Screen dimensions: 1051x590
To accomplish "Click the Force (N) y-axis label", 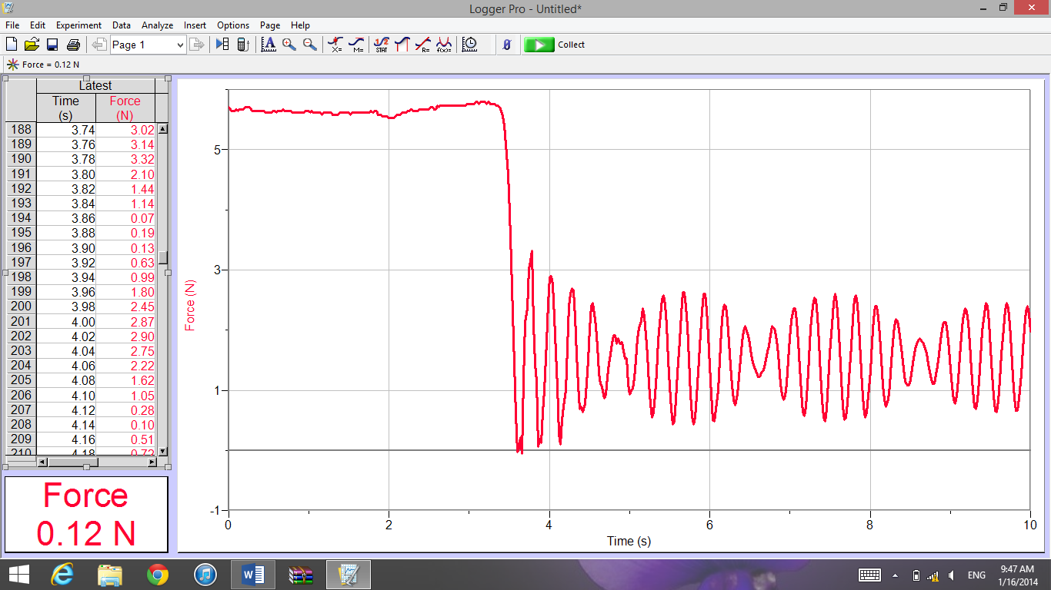I will [190, 305].
